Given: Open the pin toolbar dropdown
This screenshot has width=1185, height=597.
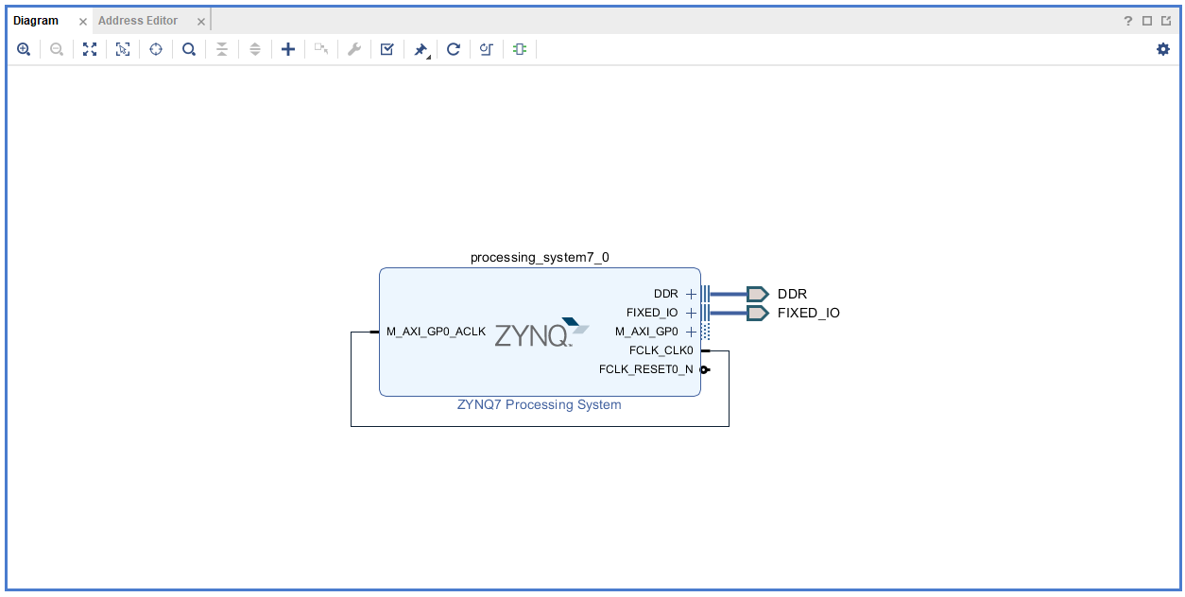Looking at the screenshot, I should click(421, 50).
